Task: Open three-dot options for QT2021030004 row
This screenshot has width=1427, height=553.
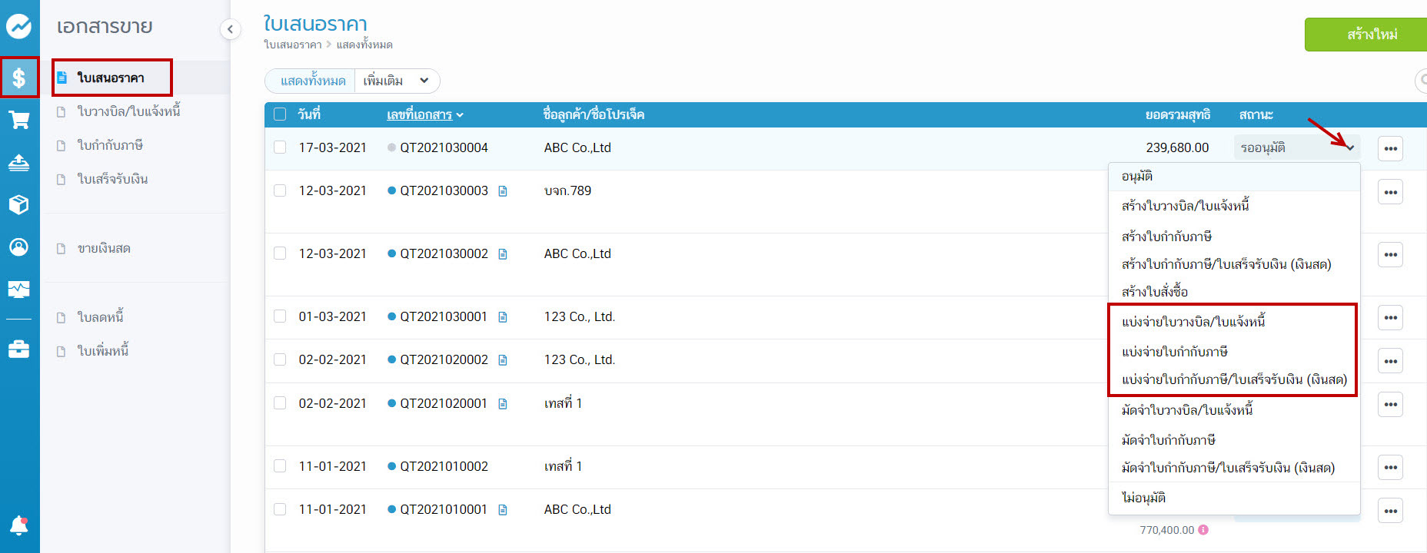Action: [x=1390, y=148]
